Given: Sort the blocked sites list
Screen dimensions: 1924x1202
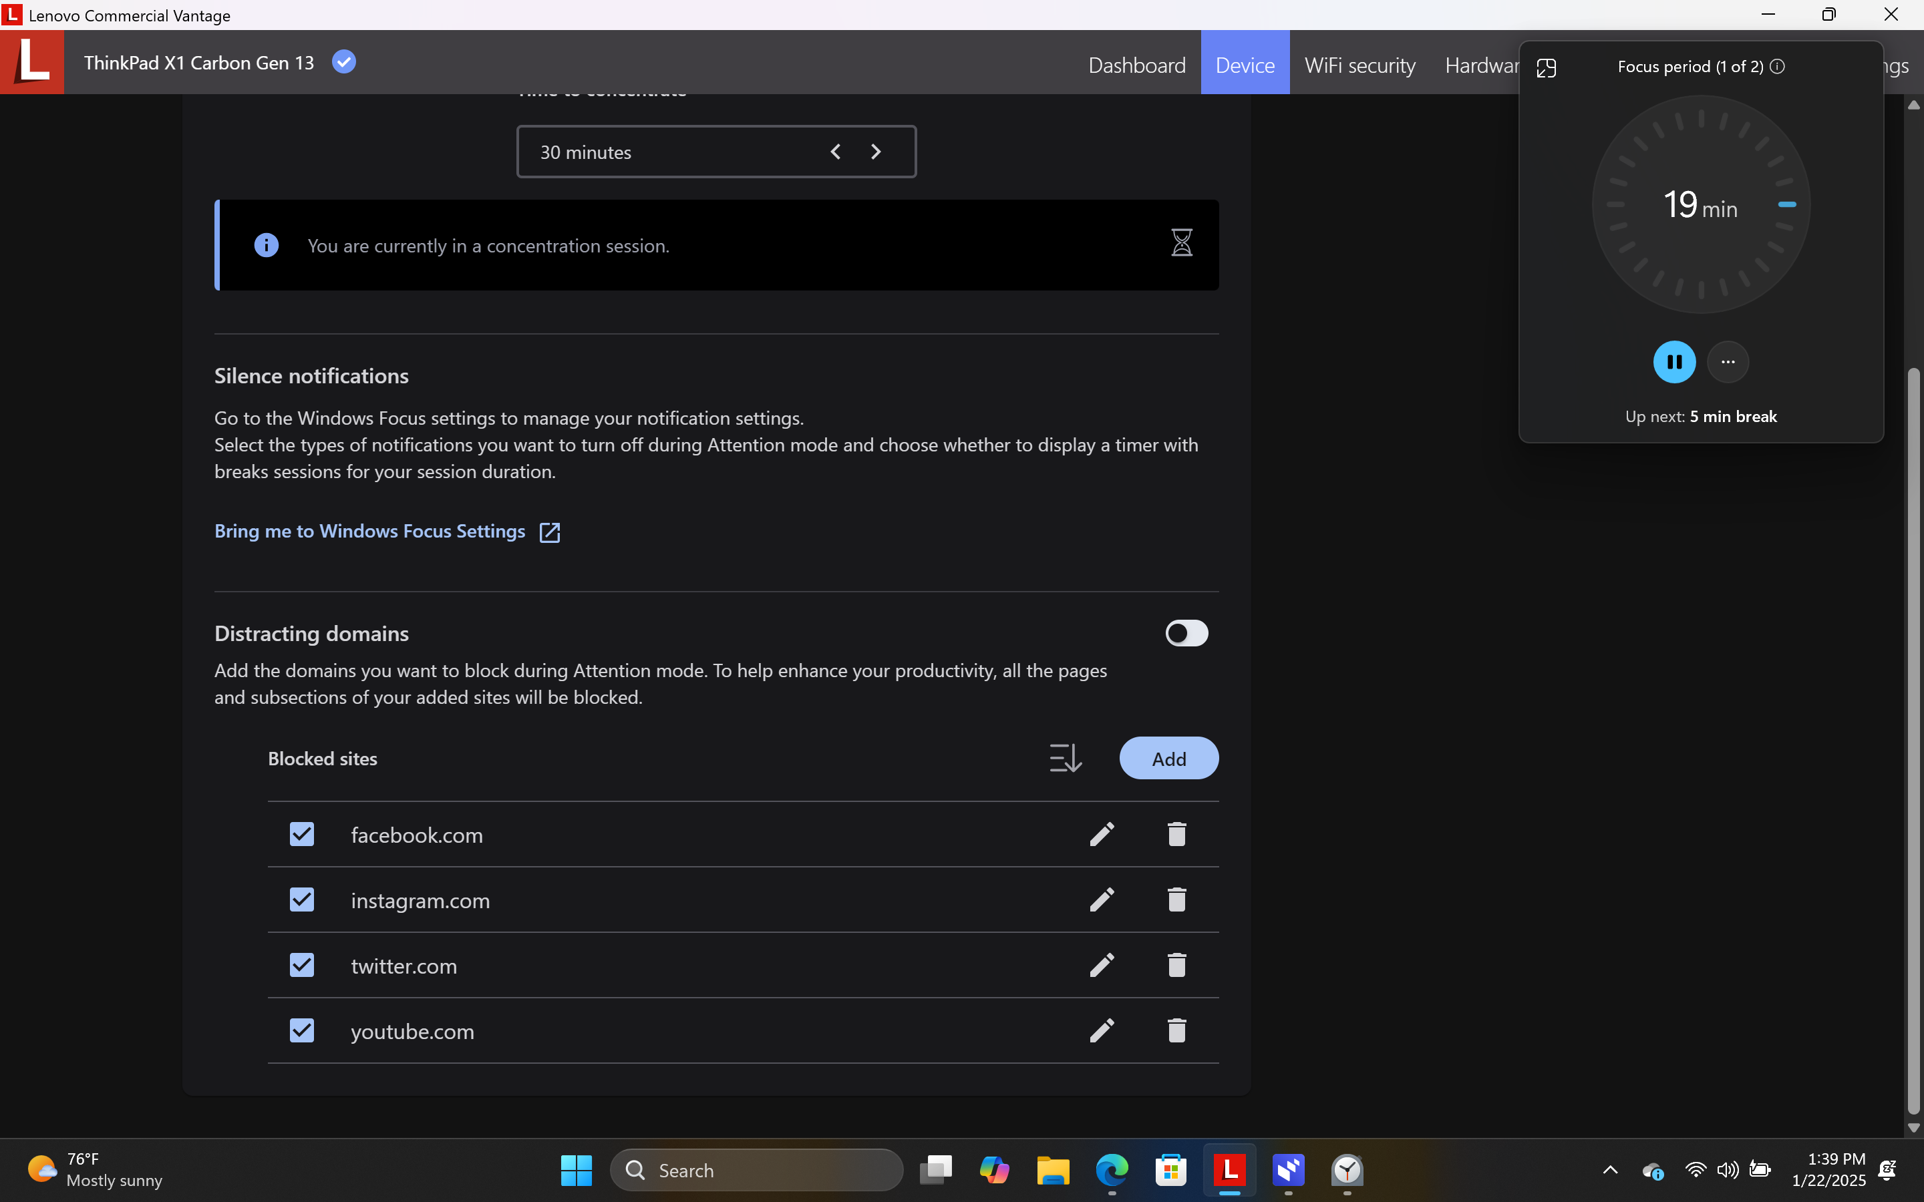Looking at the screenshot, I should (x=1066, y=758).
